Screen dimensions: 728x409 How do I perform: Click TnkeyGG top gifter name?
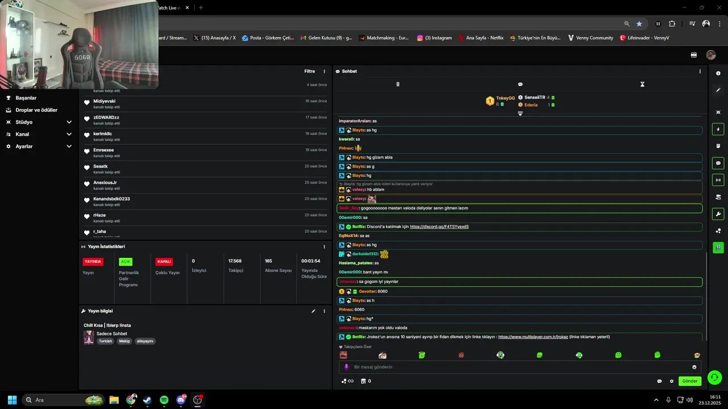(505, 98)
